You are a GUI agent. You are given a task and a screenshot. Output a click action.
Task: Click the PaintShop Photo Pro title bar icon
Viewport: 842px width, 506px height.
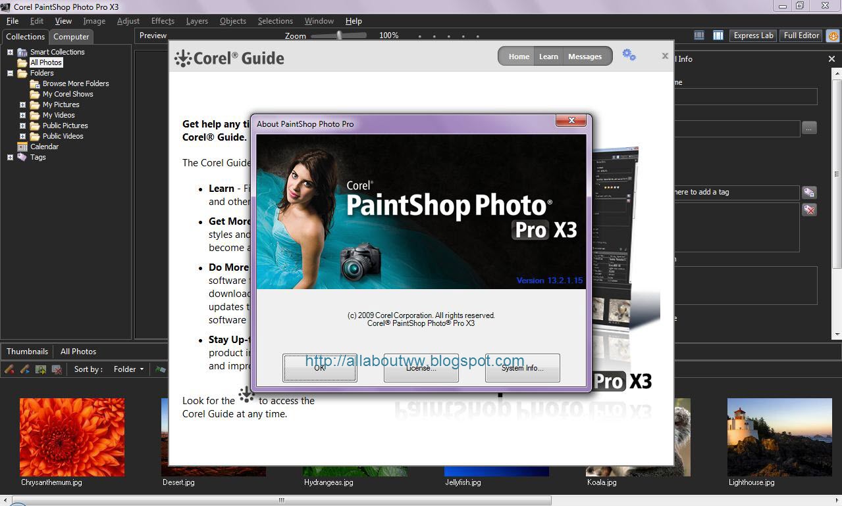tap(6, 7)
